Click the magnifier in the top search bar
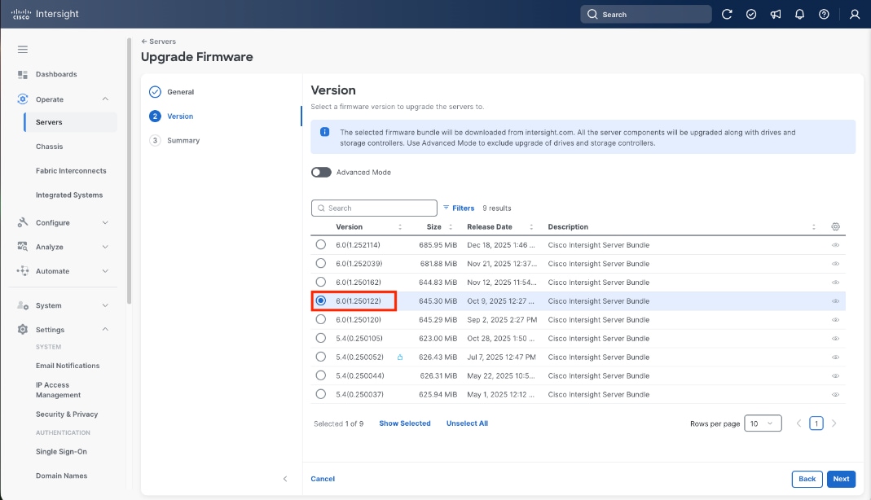 pos(592,15)
